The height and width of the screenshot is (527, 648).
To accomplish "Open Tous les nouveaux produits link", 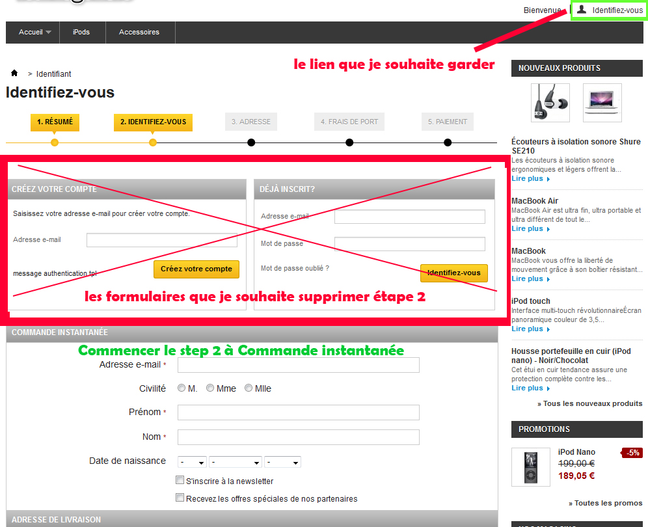I will click(x=589, y=403).
